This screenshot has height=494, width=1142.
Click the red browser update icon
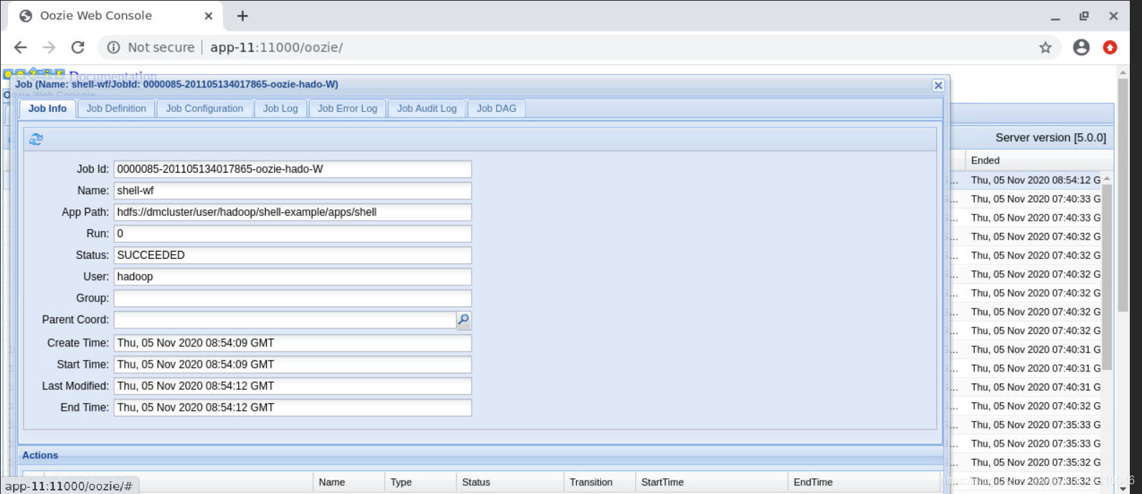pyautogui.click(x=1110, y=47)
